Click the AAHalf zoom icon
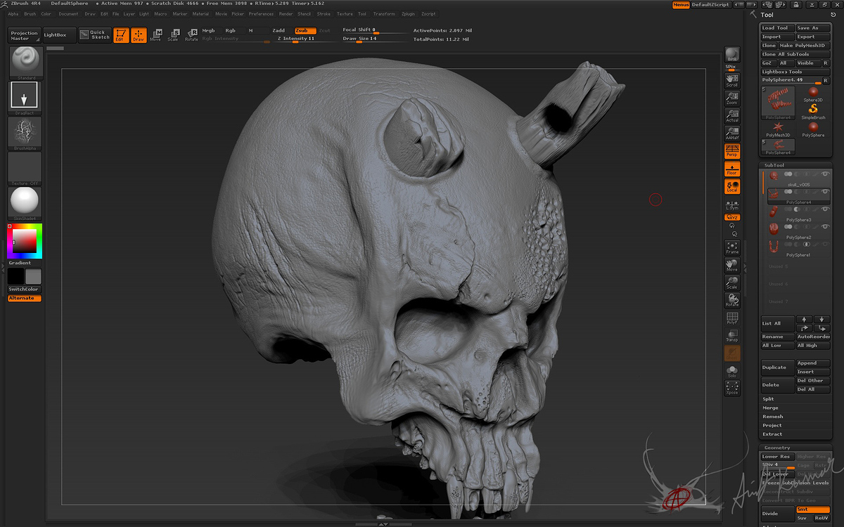This screenshot has height=527, width=844. 731,133
